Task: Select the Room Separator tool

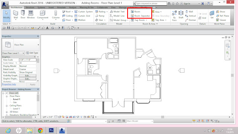Action: 141,16
